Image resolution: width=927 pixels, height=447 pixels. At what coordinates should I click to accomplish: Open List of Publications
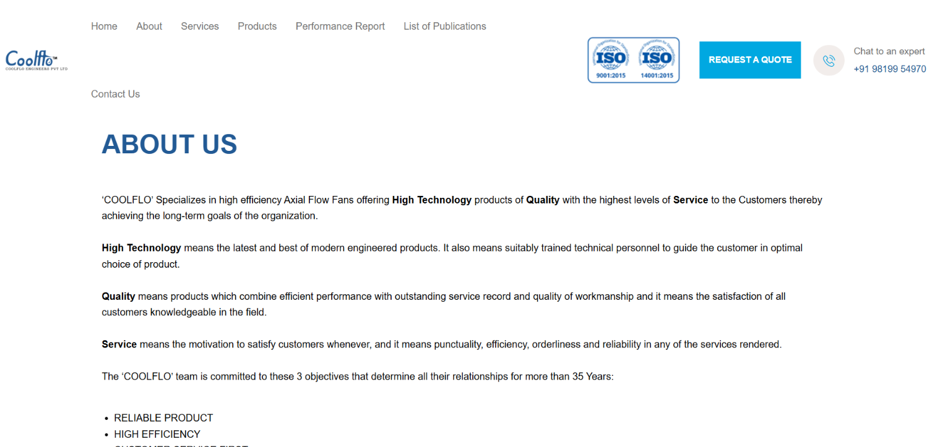pos(445,26)
